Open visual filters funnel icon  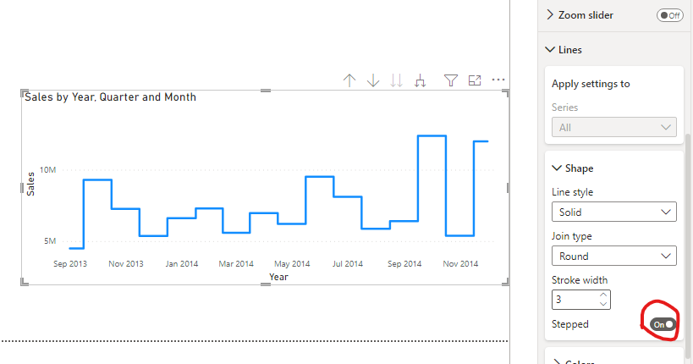click(451, 80)
